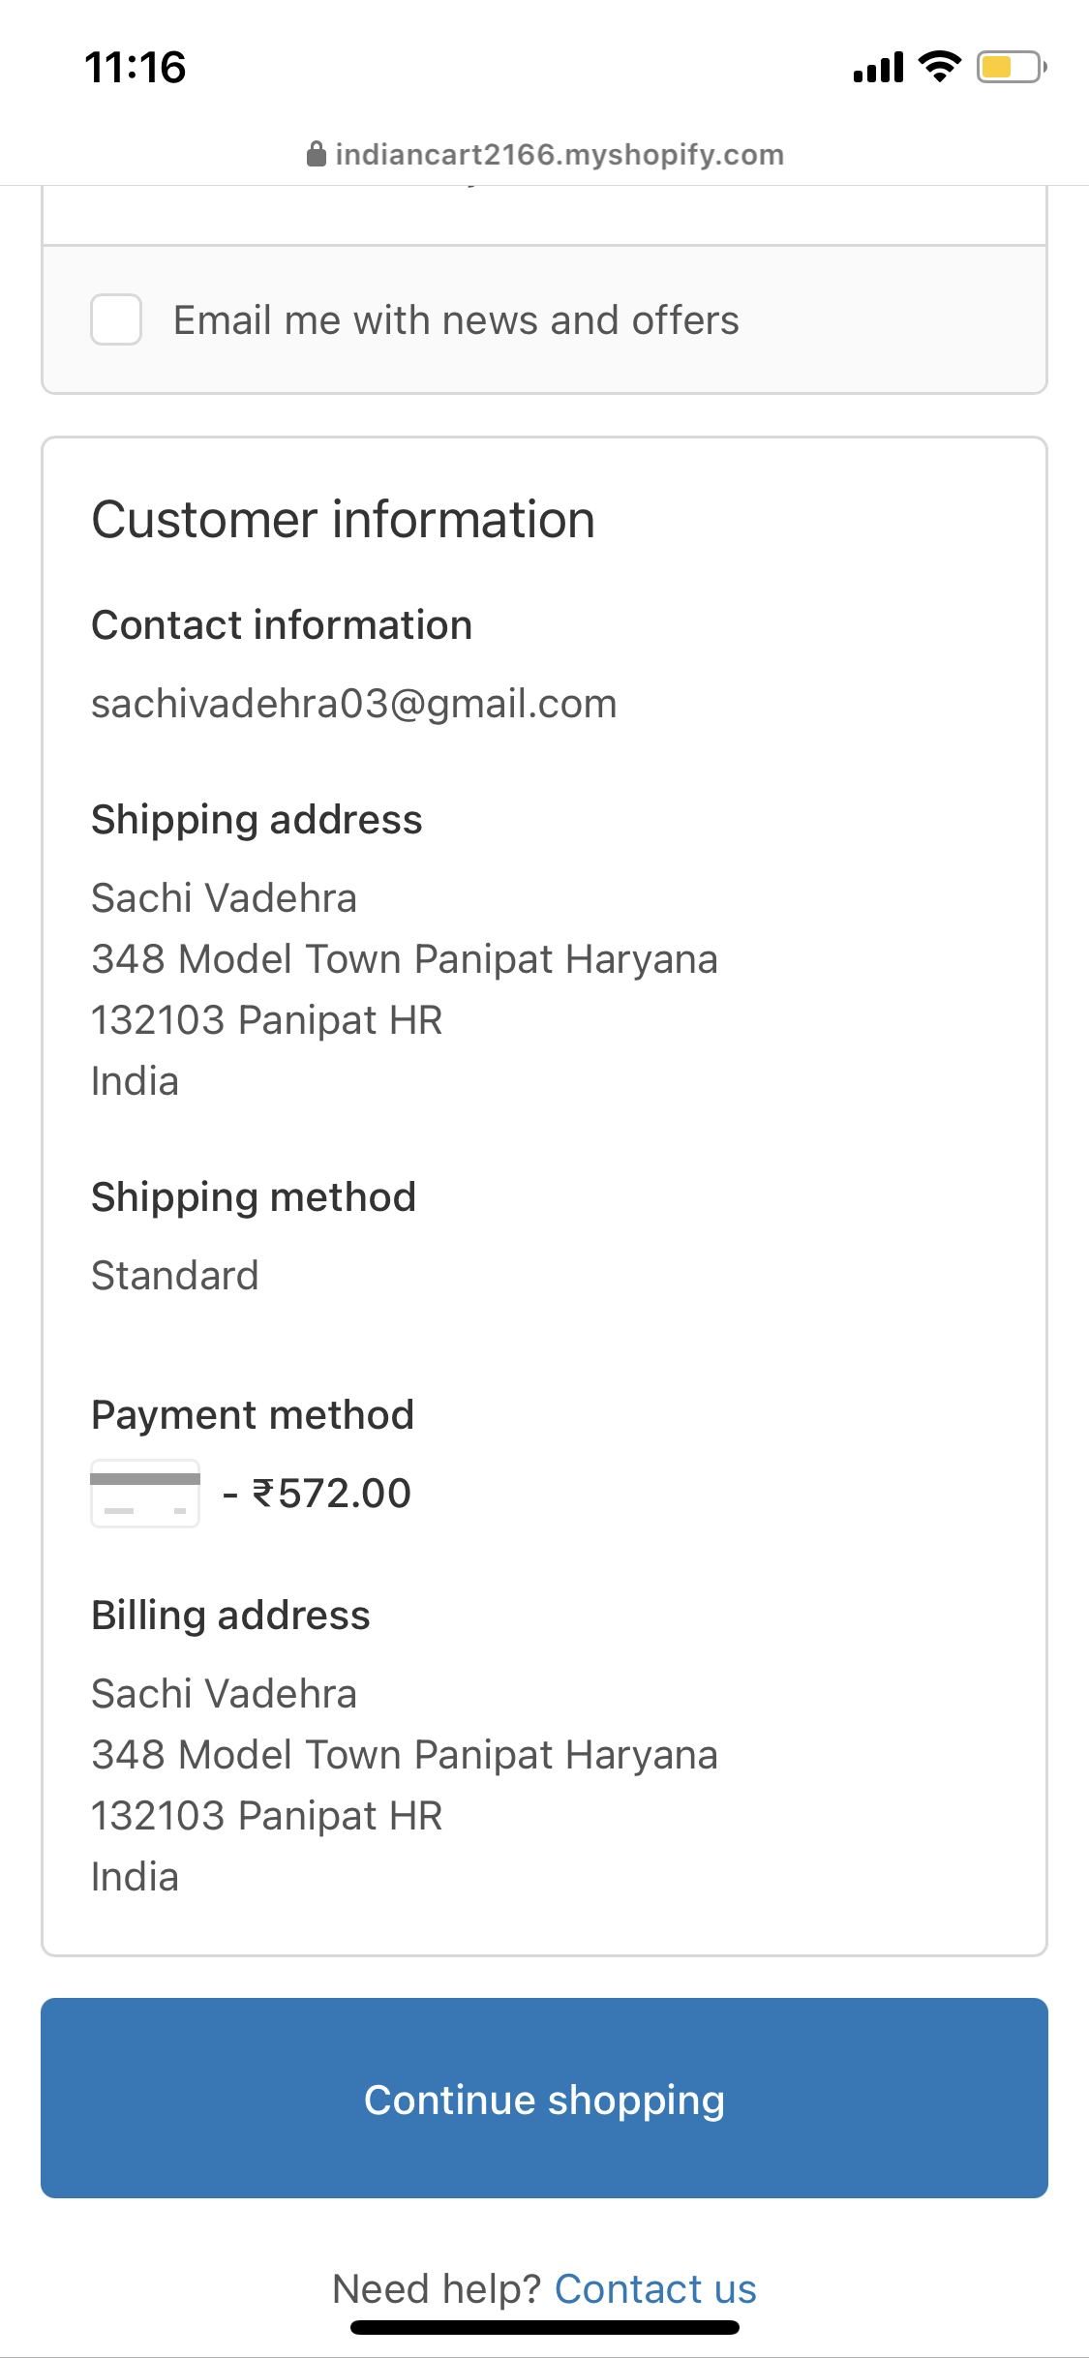Screen dimensions: 1089x2358
Task: Enable the email news and offers checkbox
Action: point(116,319)
